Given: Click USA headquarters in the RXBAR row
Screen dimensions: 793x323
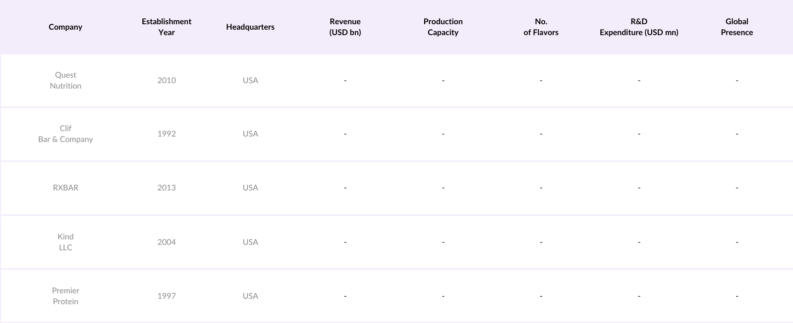Looking at the screenshot, I should 250,187.
